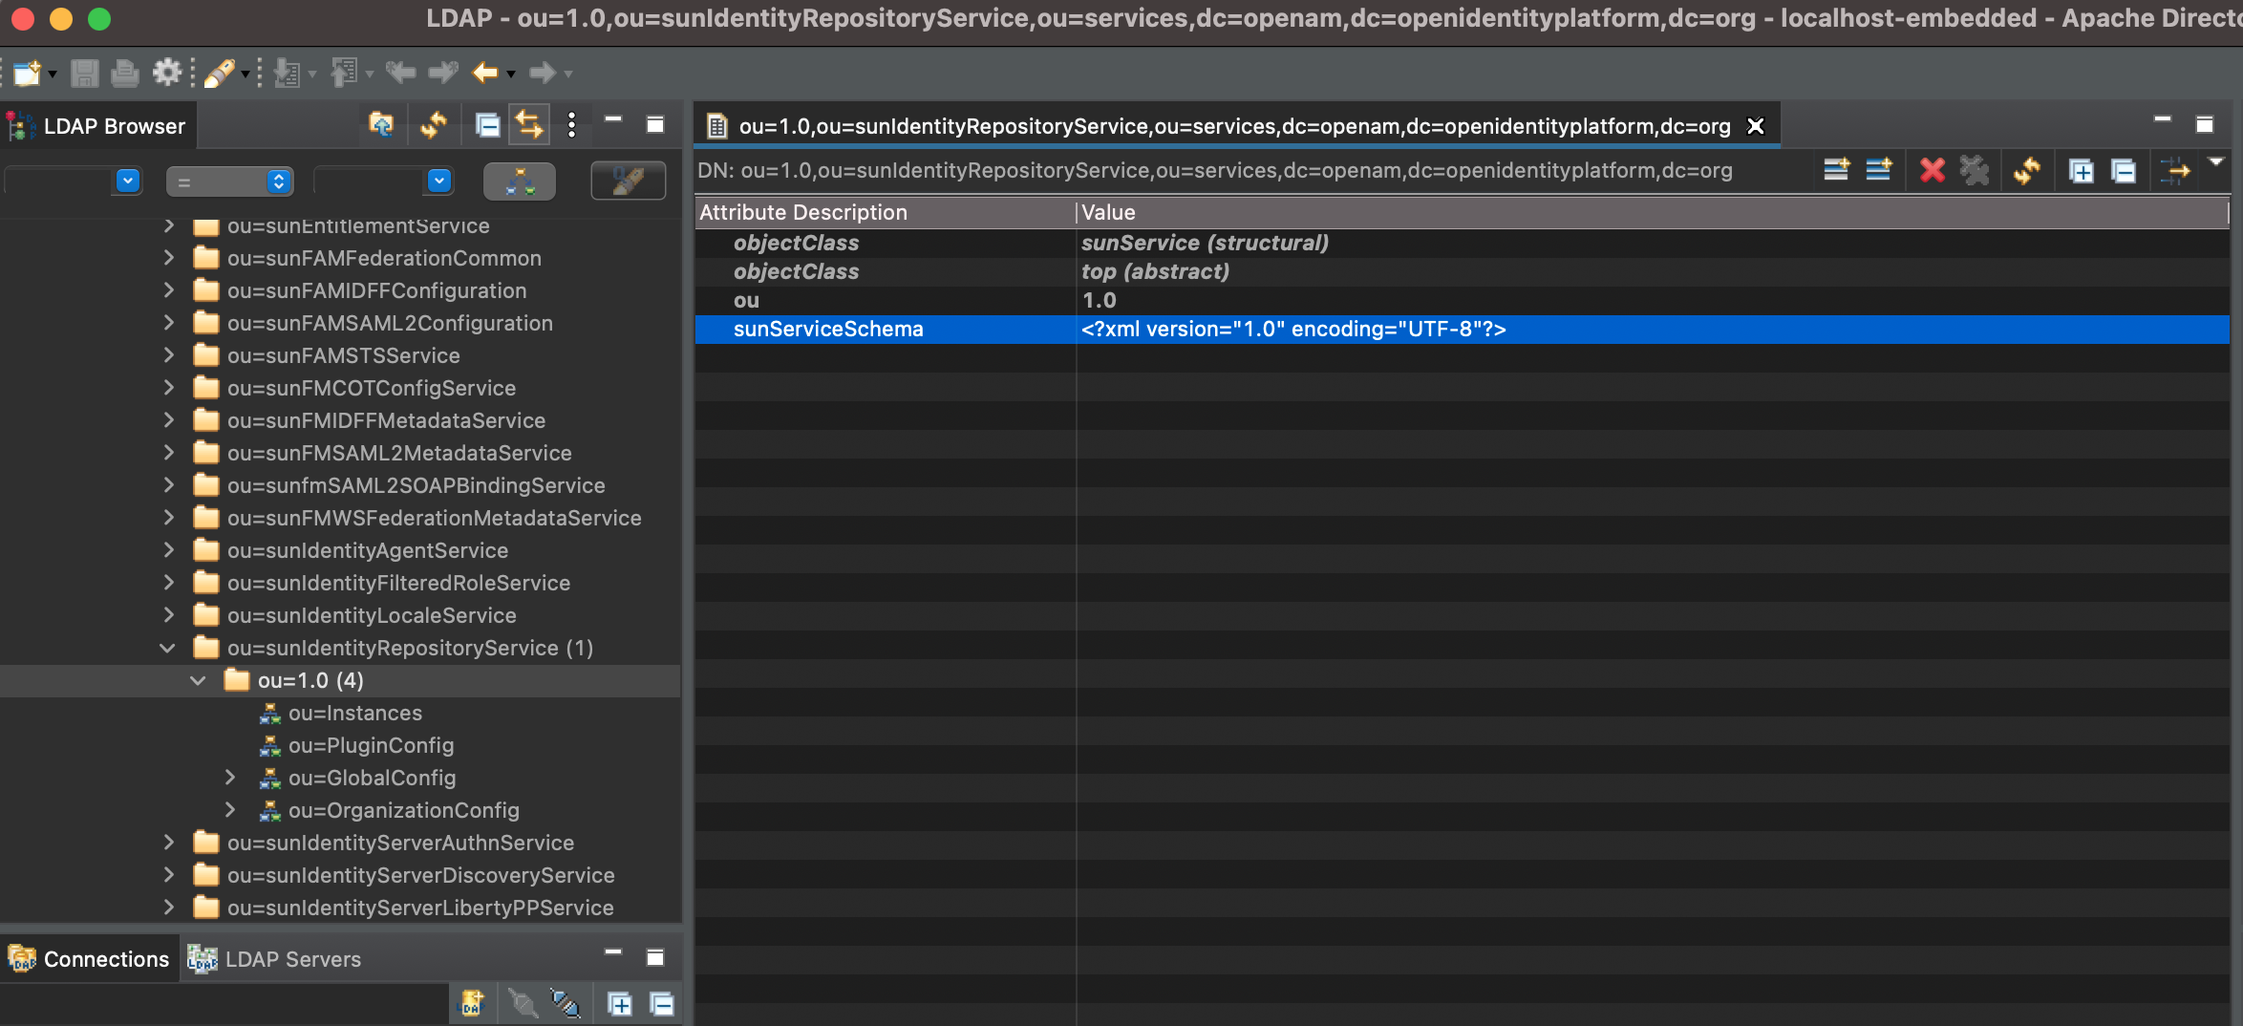Toggle the quick search scope button
This screenshot has height=1026, width=2243.
(520, 181)
